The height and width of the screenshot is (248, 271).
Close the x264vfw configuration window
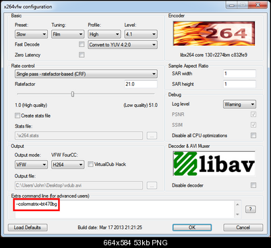tap(258, 5)
